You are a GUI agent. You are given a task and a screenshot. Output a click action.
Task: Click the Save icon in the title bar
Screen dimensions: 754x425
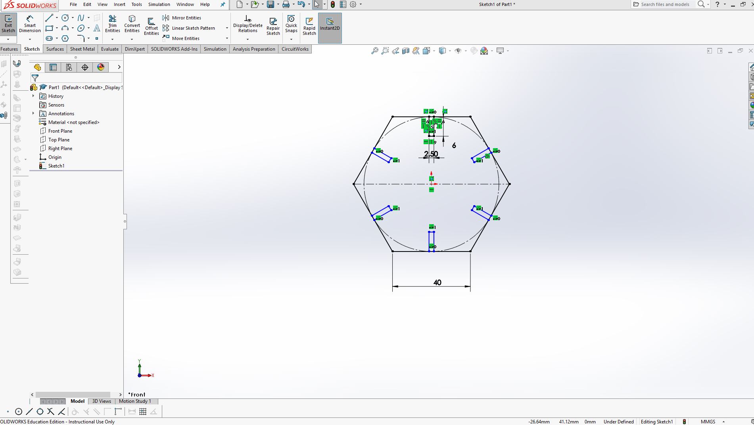271,4
